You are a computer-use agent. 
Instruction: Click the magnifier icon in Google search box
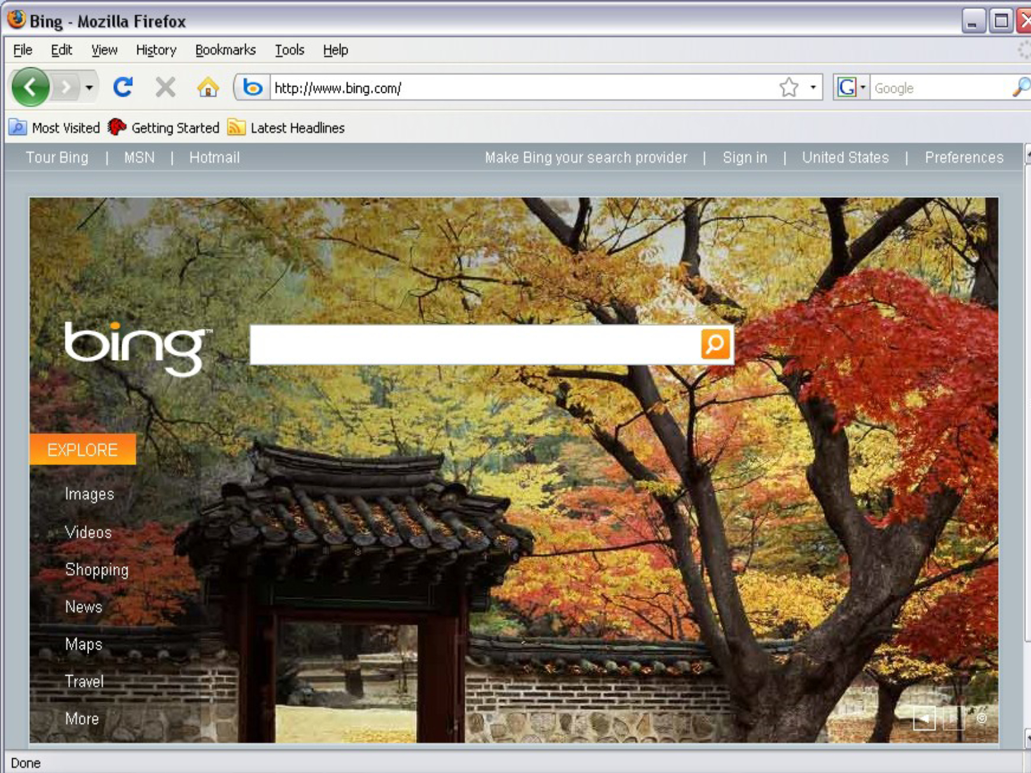pyautogui.click(x=1021, y=87)
